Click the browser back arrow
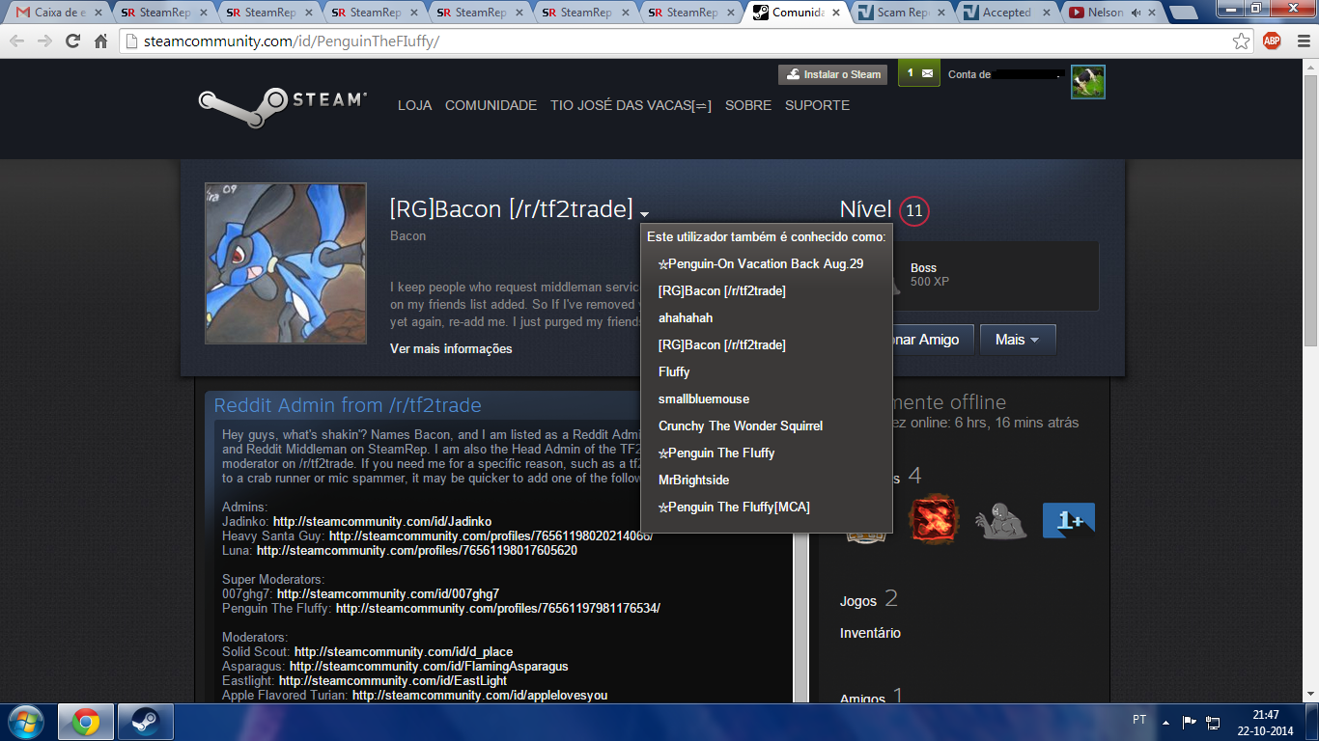The image size is (1319, 741). 17,41
